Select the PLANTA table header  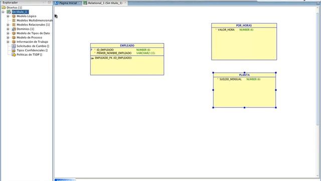(244, 75)
